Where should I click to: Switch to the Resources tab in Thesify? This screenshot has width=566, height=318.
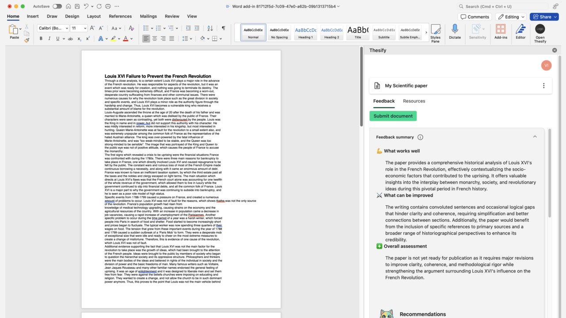point(414,101)
